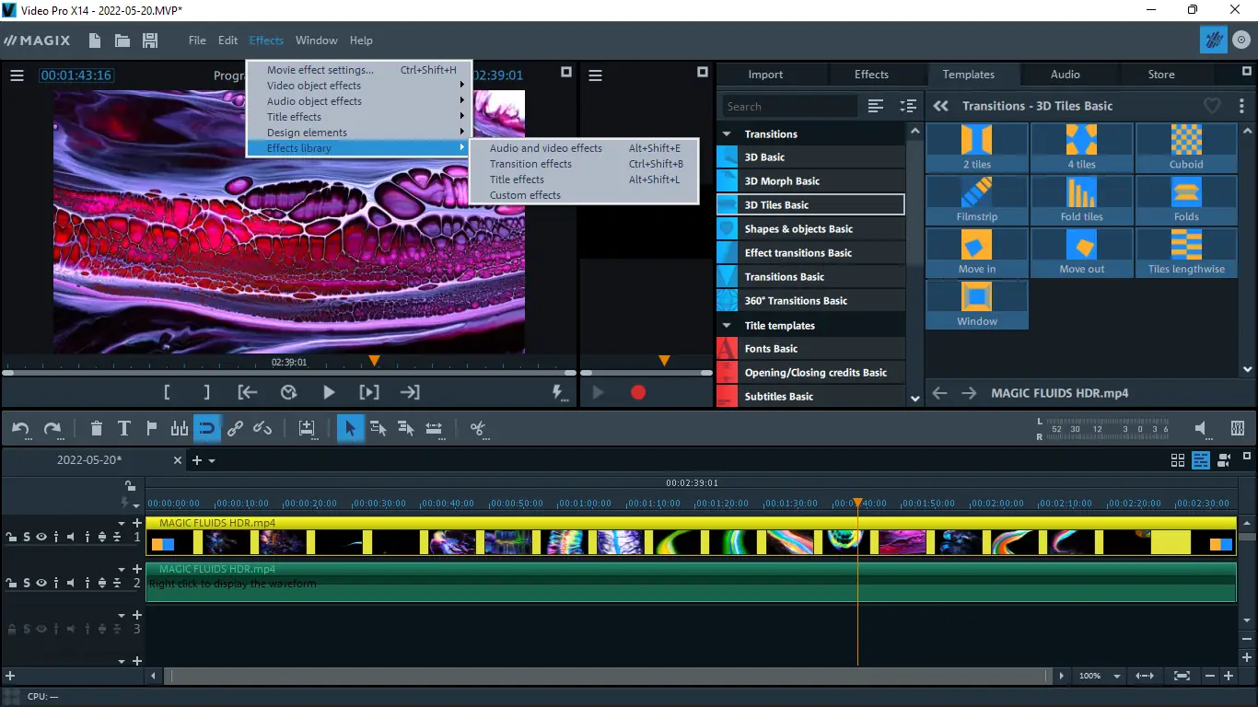Toggle track 1 lock icon

click(x=11, y=537)
